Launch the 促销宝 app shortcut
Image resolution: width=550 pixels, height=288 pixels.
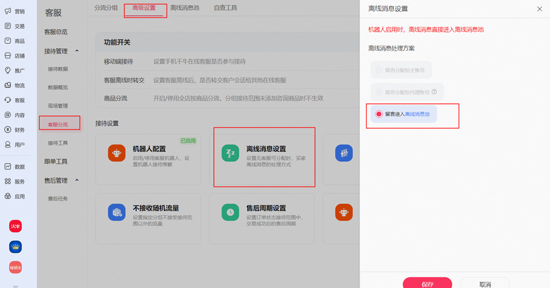(x=15, y=268)
